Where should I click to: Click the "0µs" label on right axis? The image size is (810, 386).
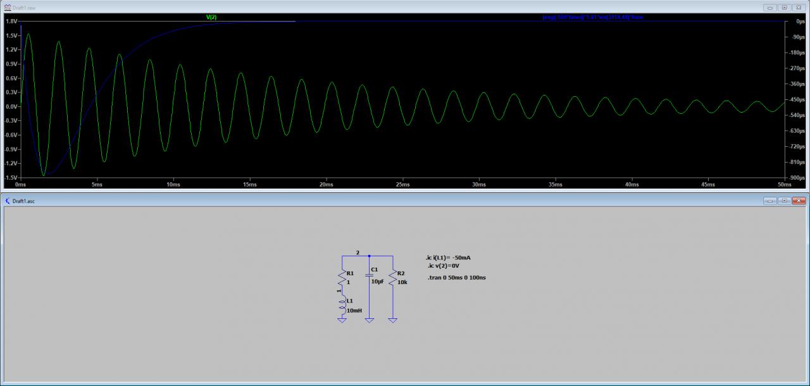coord(799,22)
